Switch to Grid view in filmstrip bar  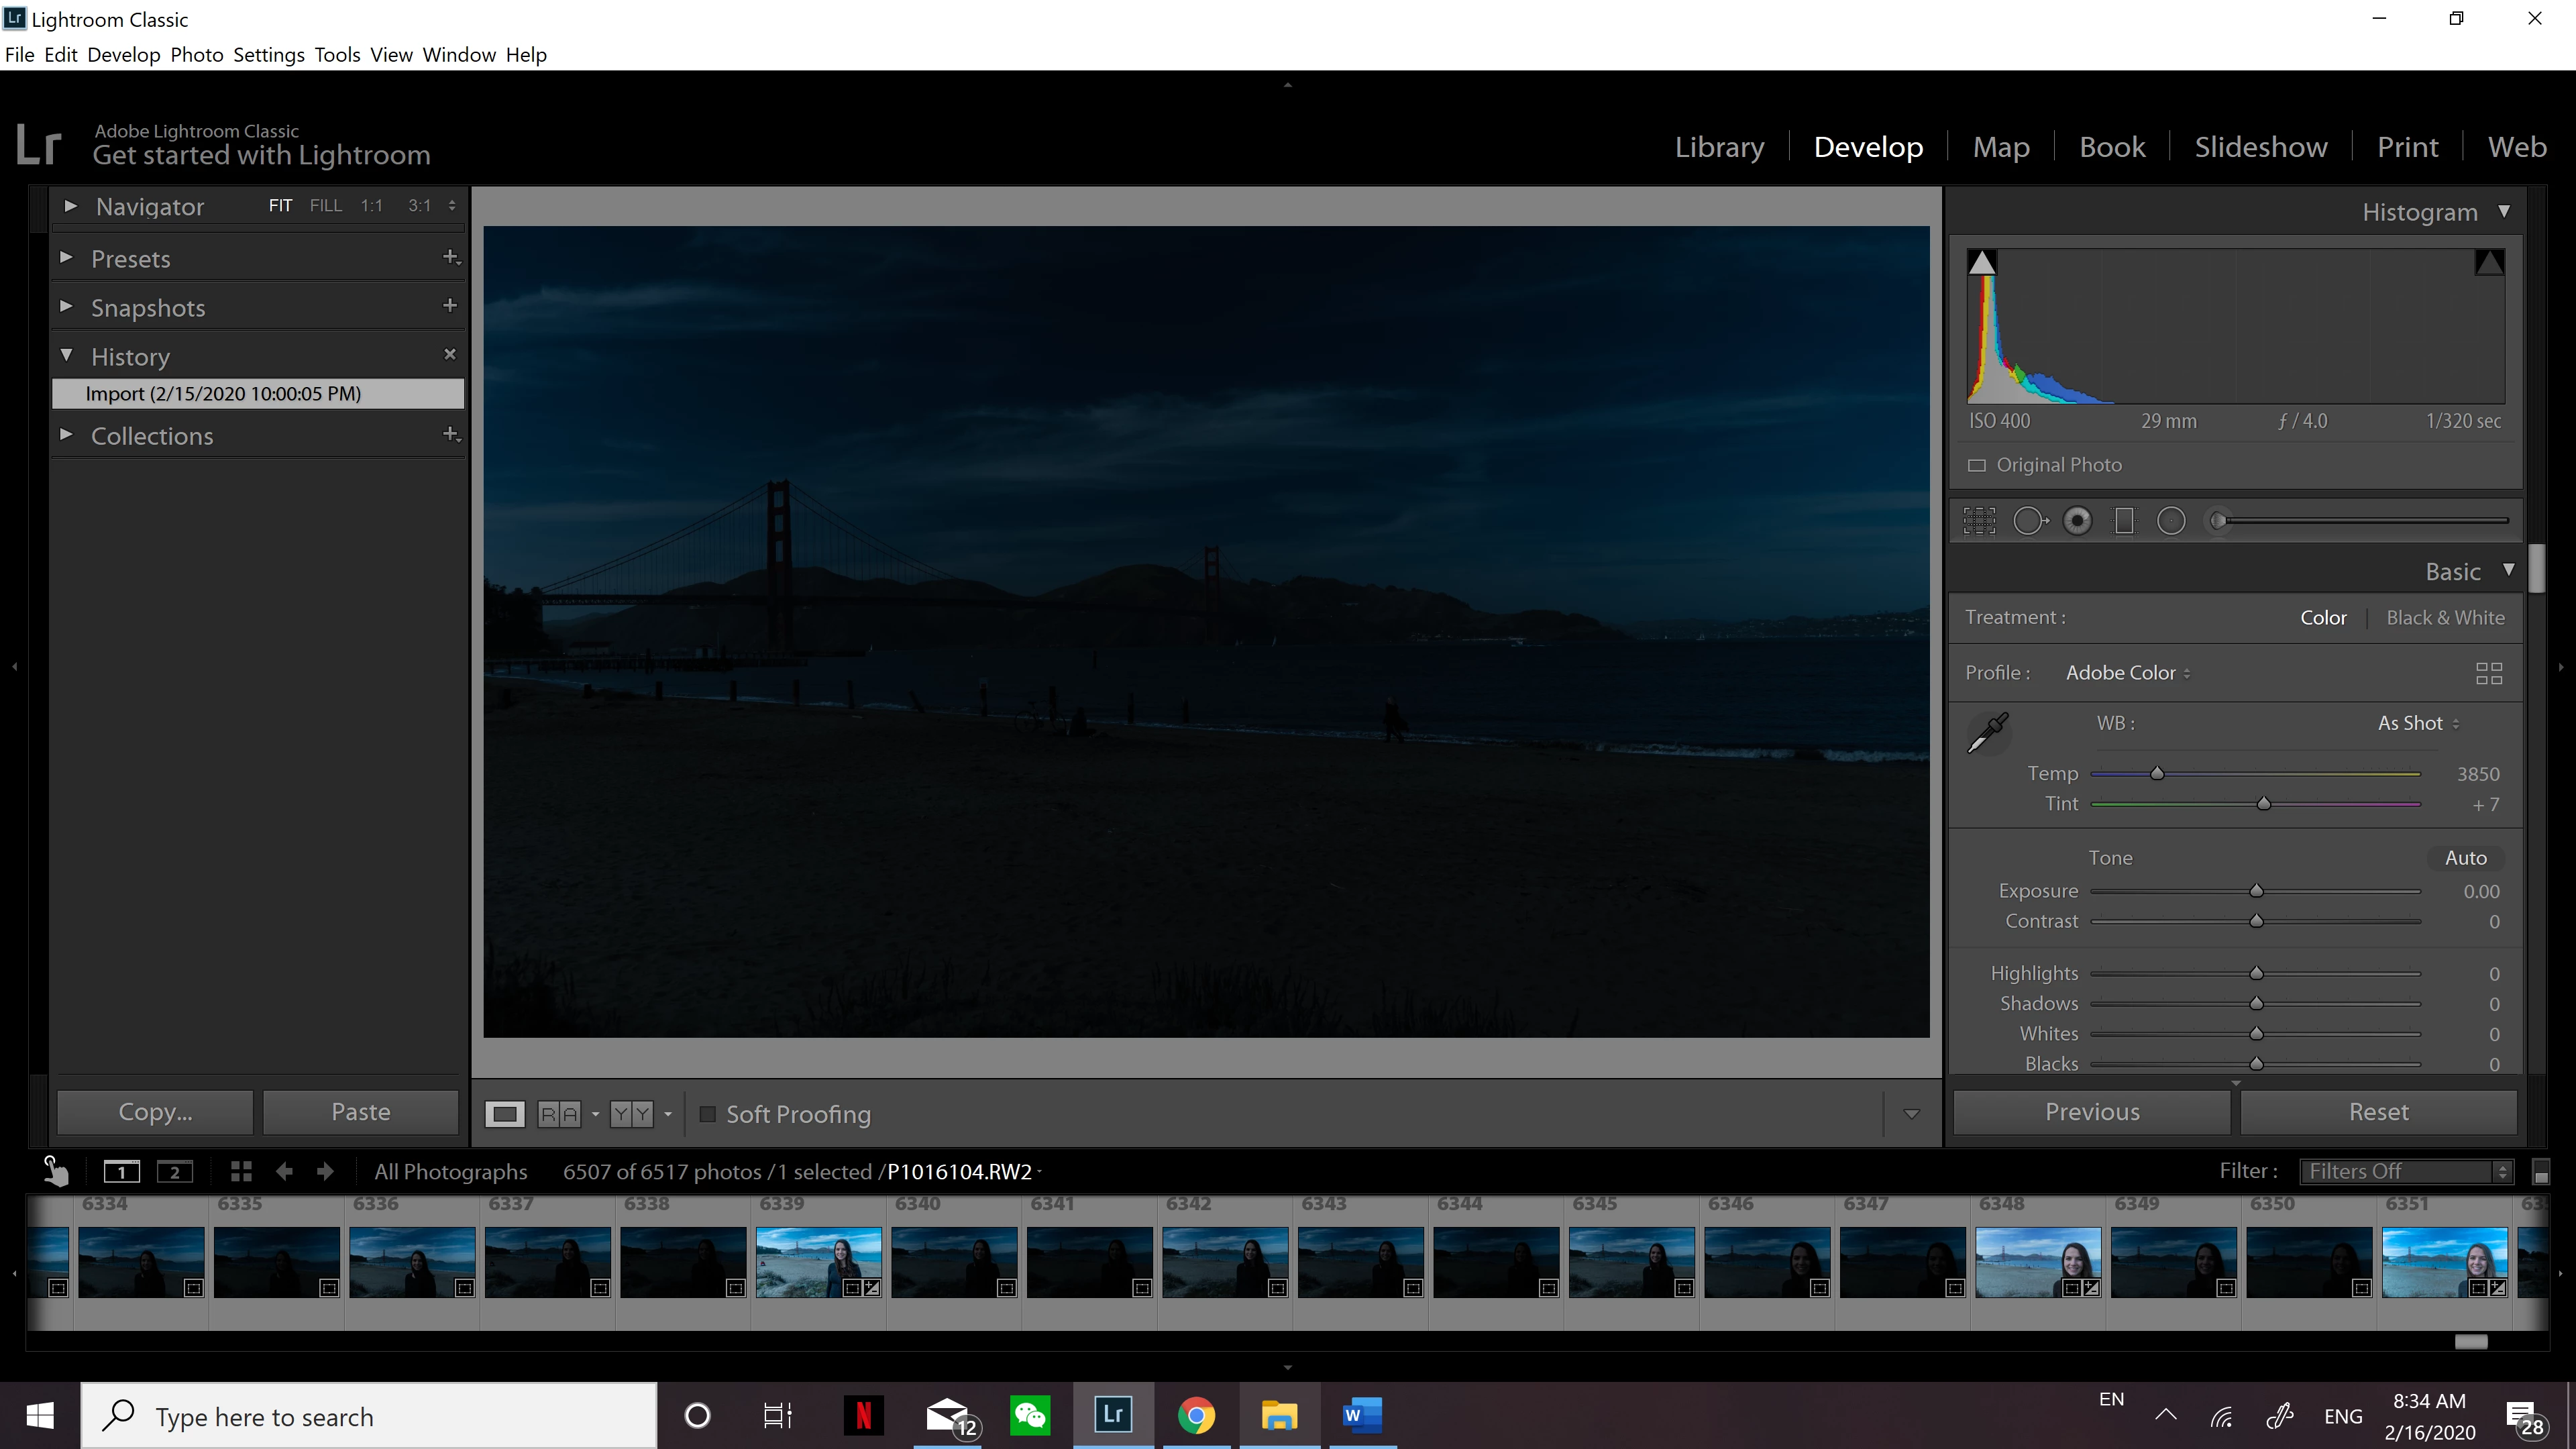click(x=241, y=1171)
